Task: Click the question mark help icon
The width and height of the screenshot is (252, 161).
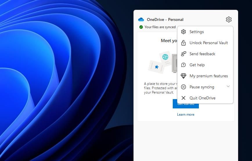Action: [183, 65]
